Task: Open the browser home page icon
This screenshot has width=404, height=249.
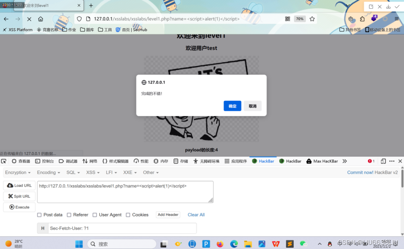Action: pyautogui.click(x=40, y=19)
